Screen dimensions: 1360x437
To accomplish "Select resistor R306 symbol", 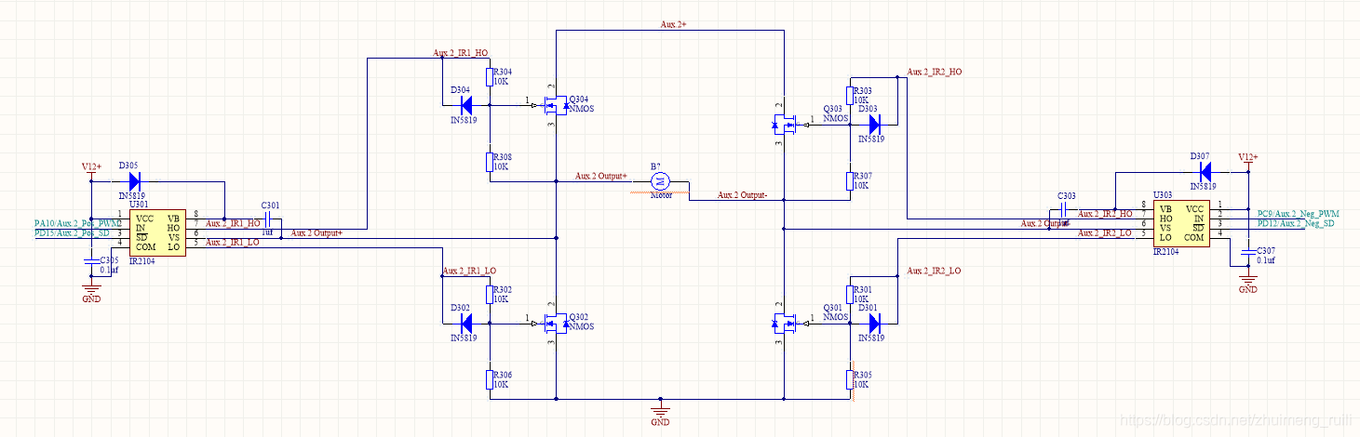I will pyautogui.click(x=489, y=379).
